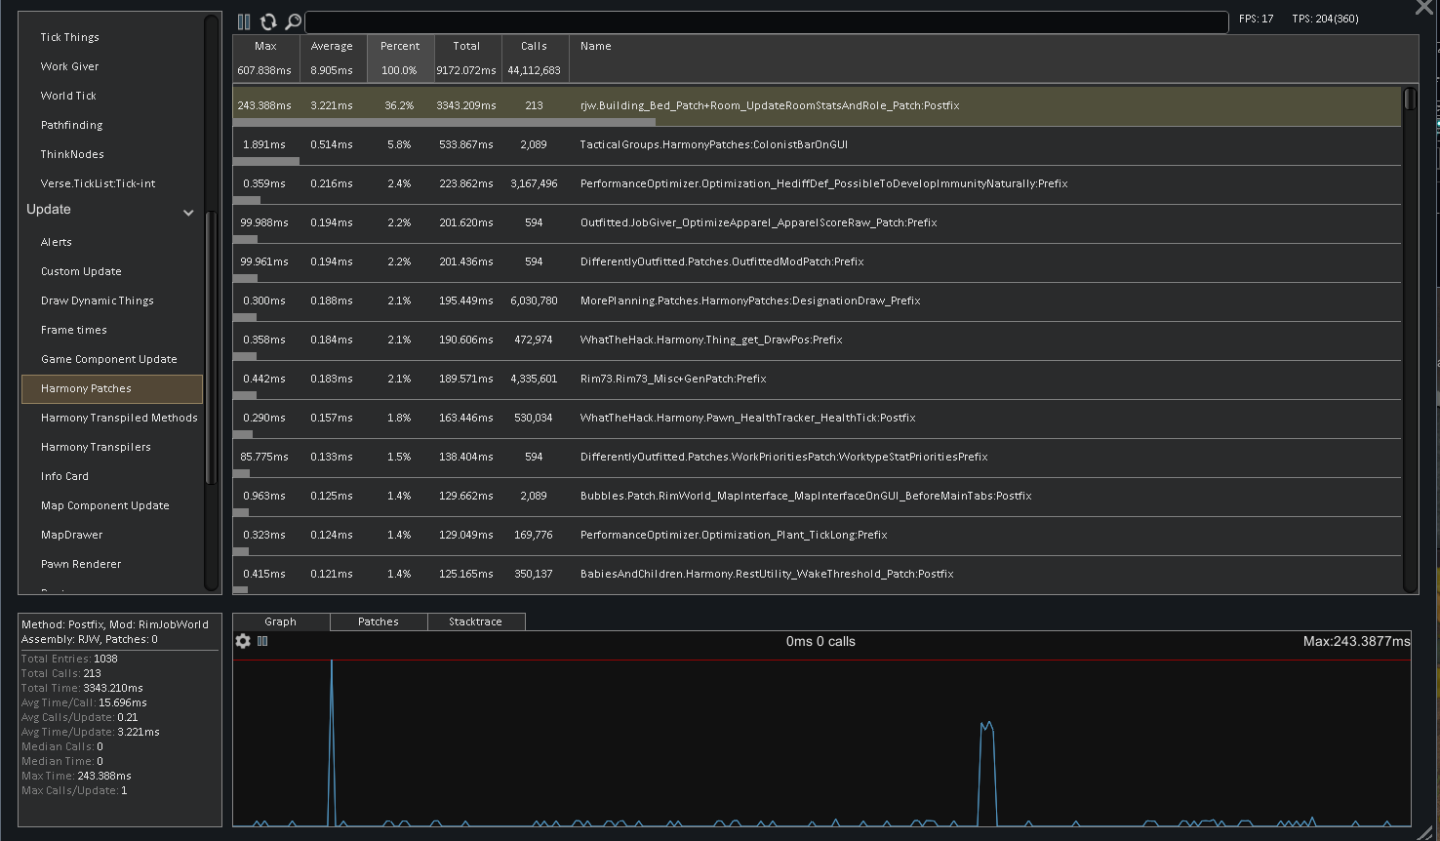This screenshot has height=841, width=1440.
Task: Open graph settings gear icon
Action: [x=243, y=641]
